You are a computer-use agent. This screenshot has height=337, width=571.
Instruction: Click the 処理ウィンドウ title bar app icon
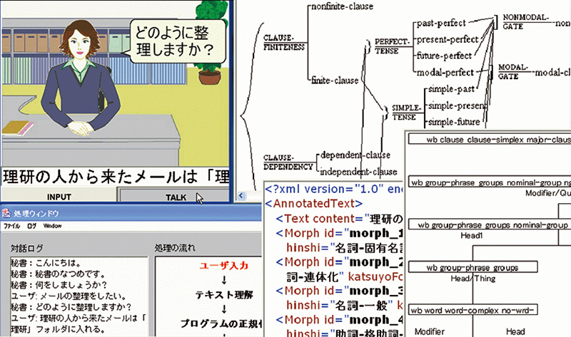(6, 214)
